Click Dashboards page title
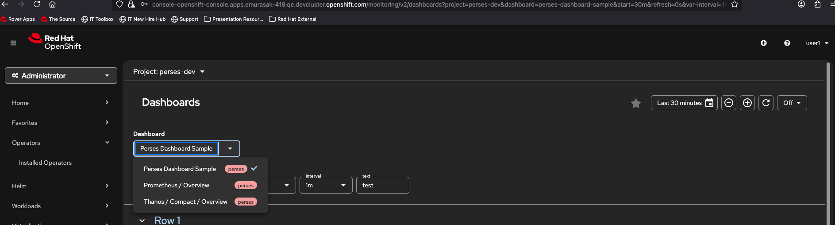Viewport: 835px width, 225px height. coord(171,102)
